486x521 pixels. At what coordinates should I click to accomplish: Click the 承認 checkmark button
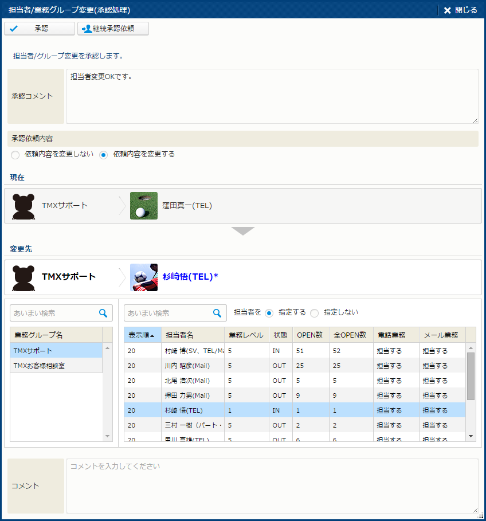(40, 29)
